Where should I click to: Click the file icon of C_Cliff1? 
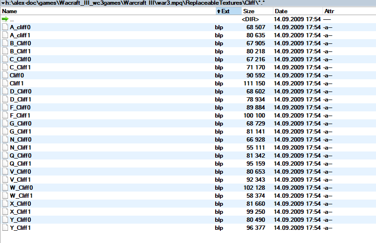5,67
